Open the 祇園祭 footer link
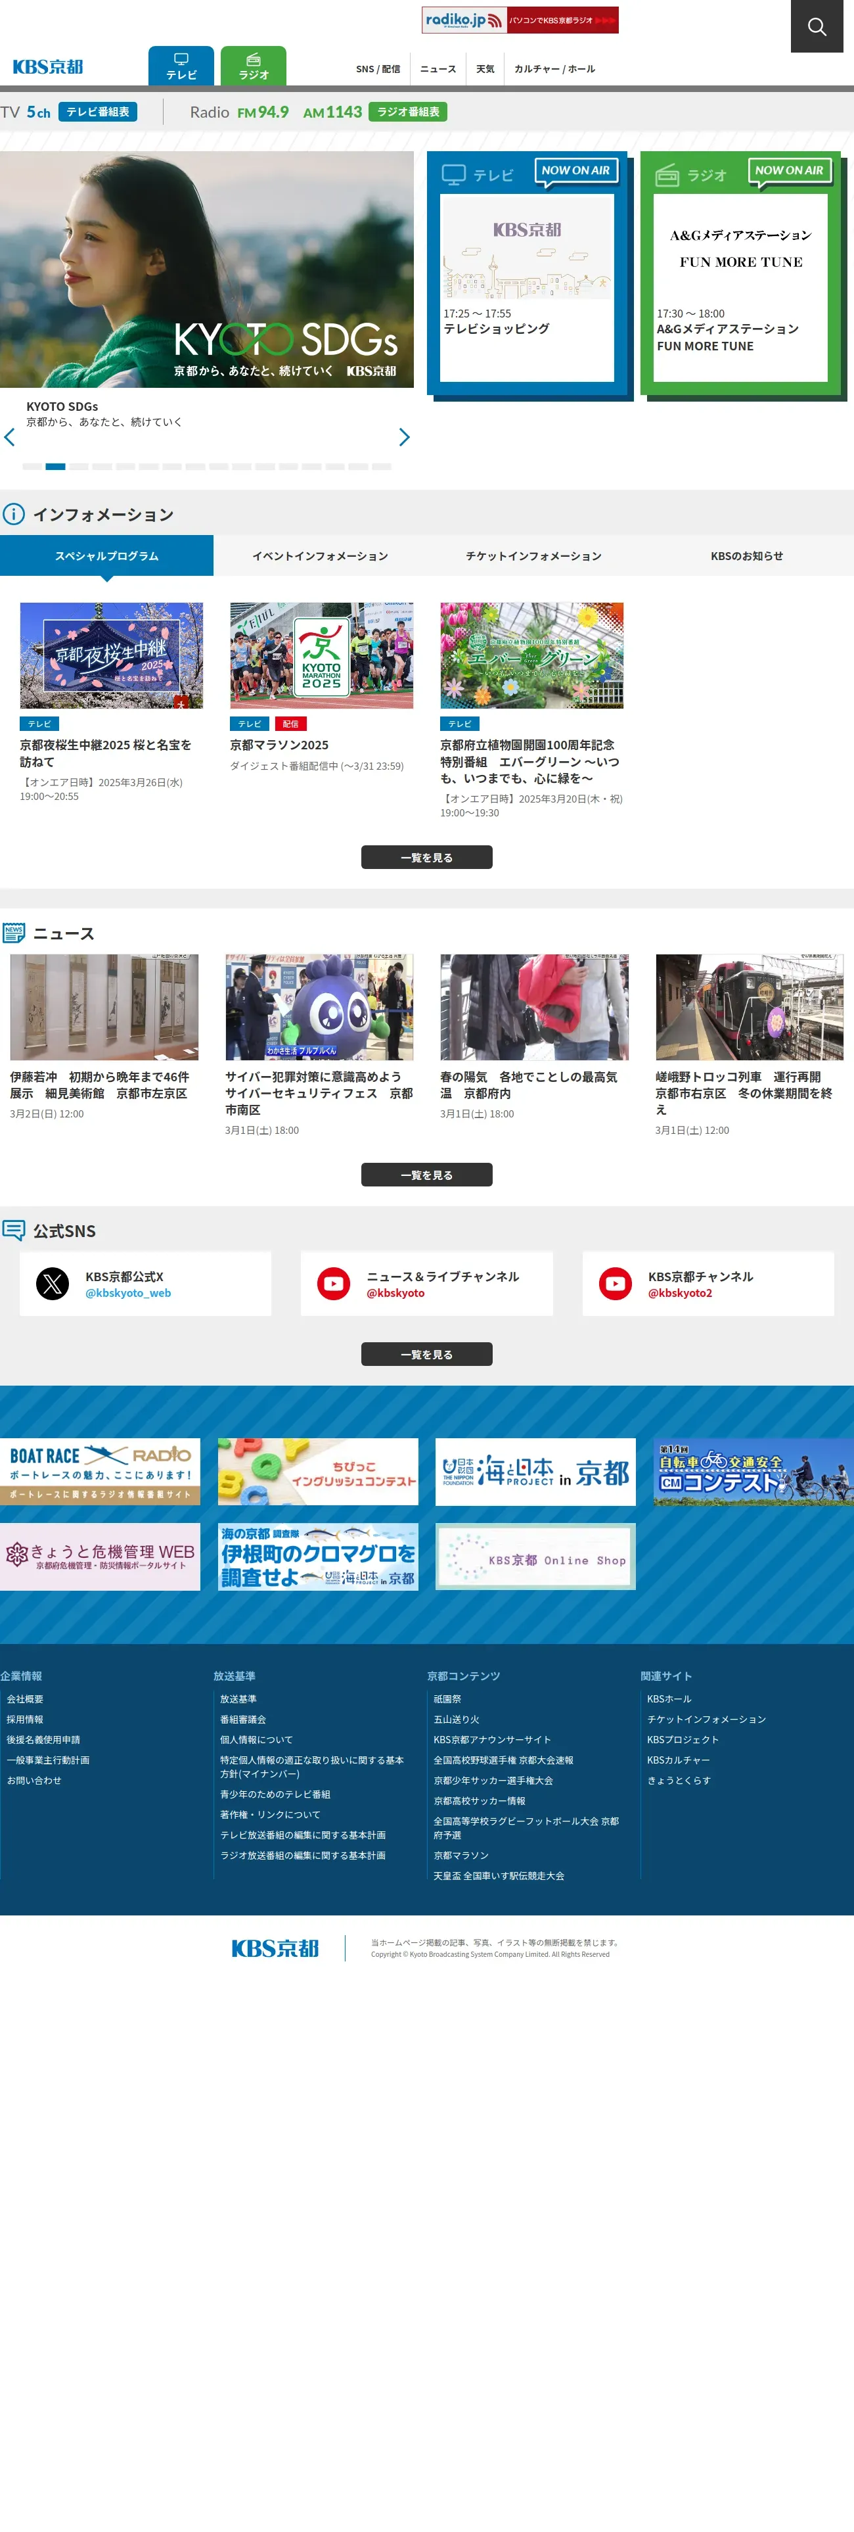Screen dimensions: 854x2532 click(x=448, y=1699)
